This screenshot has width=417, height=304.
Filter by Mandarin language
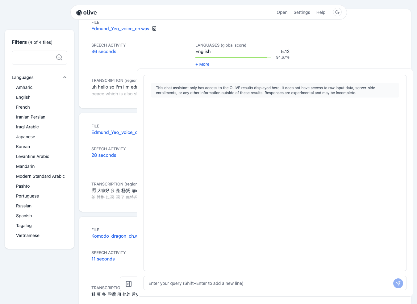pyautogui.click(x=25, y=166)
